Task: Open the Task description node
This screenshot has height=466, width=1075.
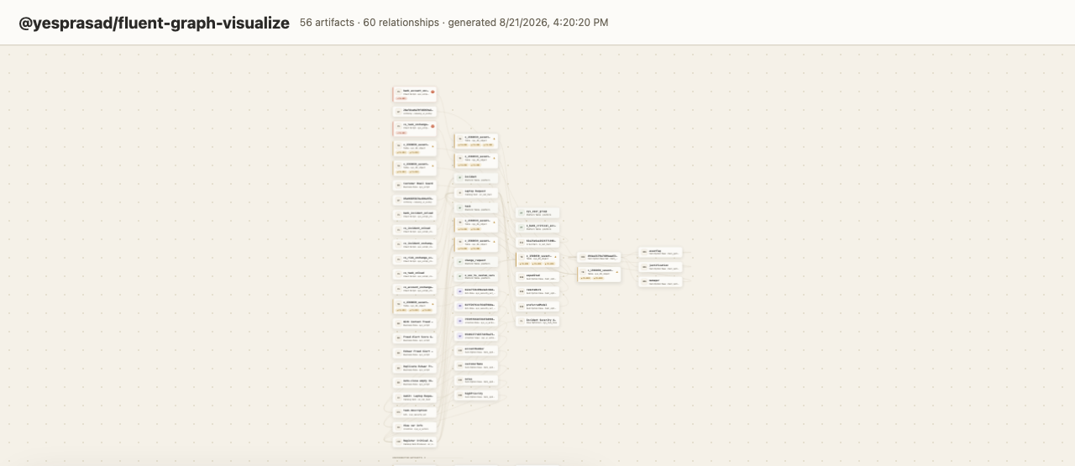Action: click(x=415, y=412)
